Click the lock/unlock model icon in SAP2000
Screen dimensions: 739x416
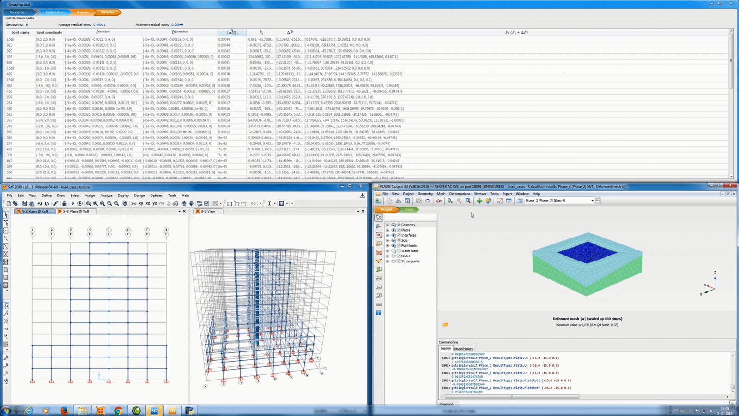click(x=64, y=203)
